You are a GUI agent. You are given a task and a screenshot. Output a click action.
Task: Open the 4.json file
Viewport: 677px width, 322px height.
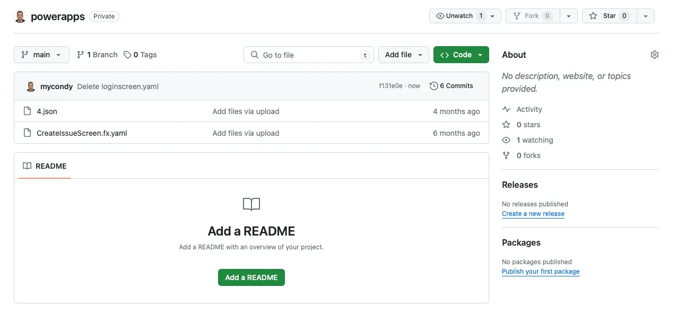[47, 111]
